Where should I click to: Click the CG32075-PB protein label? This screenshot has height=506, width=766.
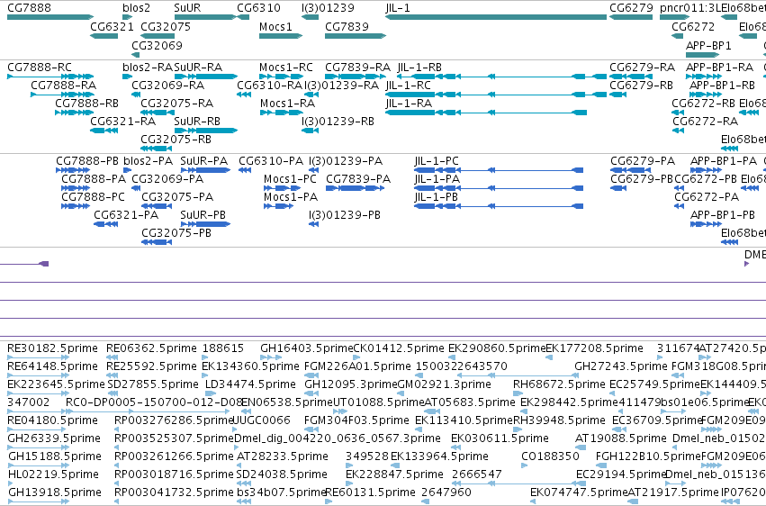click(x=176, y=233)
